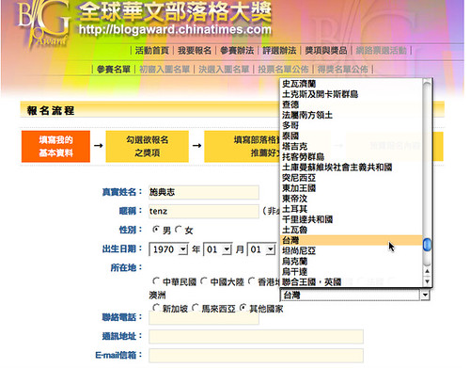Choose the 馬來西亞 location radio button

(195, 308)
